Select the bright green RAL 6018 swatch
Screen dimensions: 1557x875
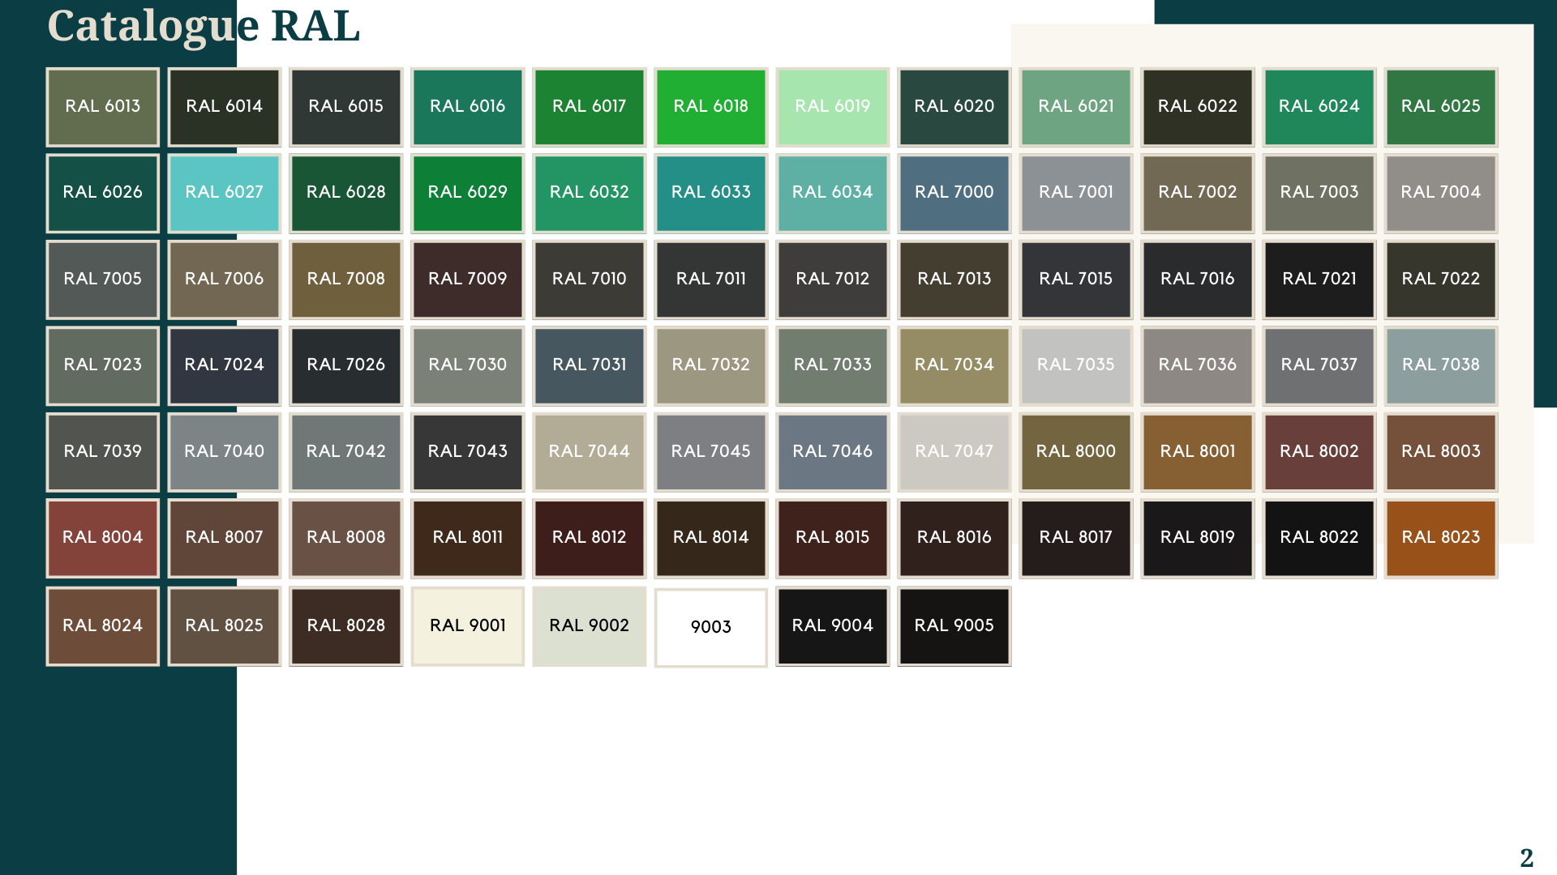tap(711, 107)
